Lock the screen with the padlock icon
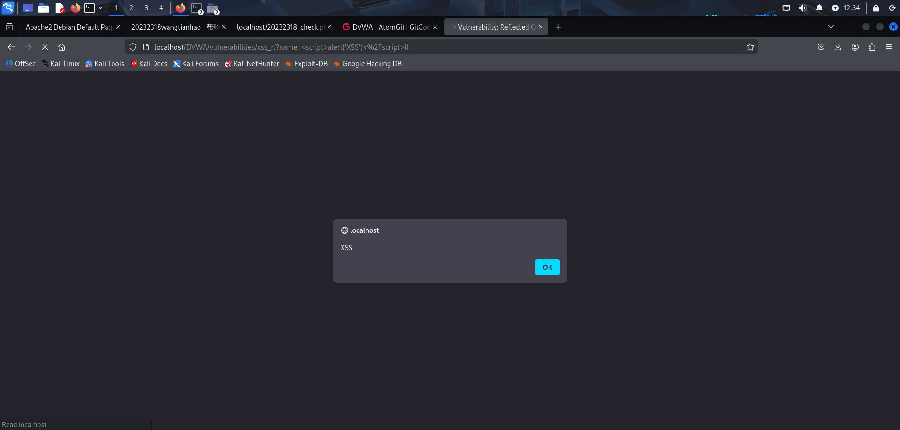The height and width of the screenshot is (430, 900). [x=876, y=8]
